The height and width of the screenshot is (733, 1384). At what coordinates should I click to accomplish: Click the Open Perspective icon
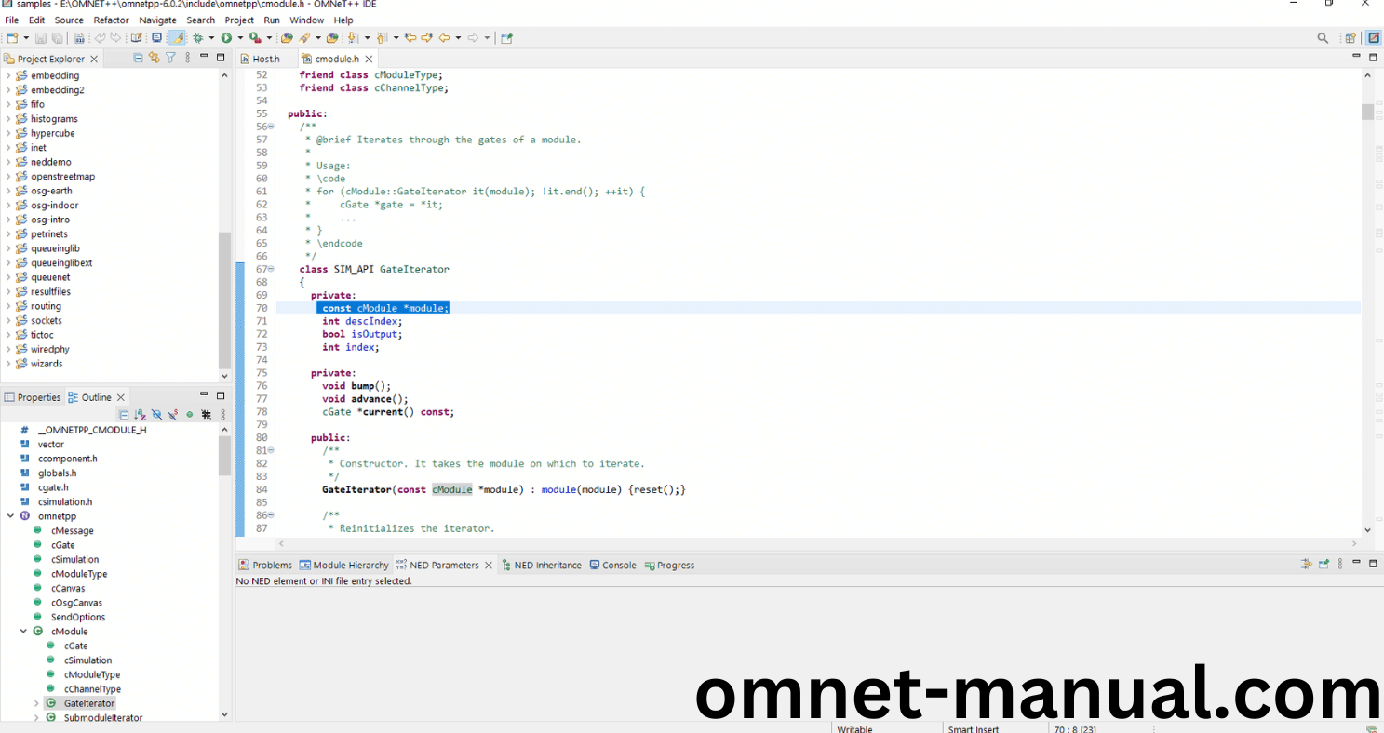[1350, 38]
